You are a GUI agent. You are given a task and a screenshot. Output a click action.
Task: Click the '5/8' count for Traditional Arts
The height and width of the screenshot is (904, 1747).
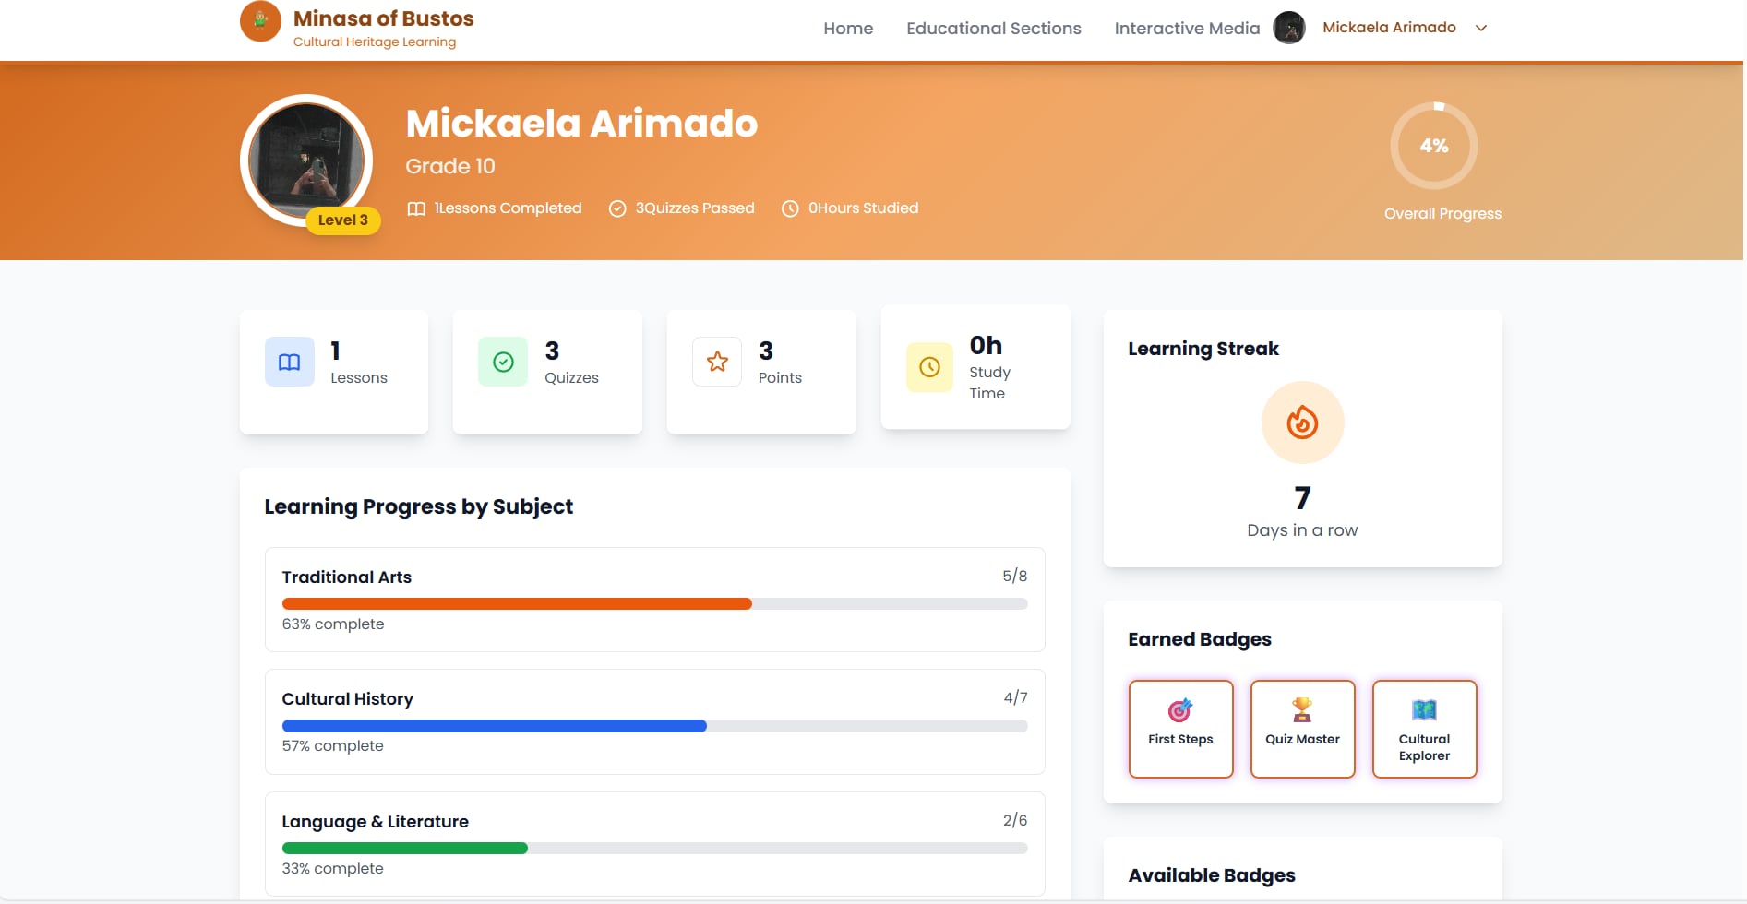[1014, 577]
